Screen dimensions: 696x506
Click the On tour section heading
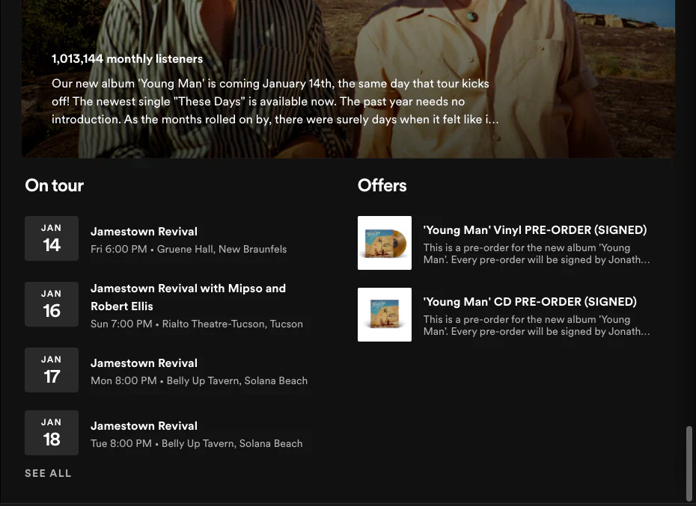(x=54, y=185)
